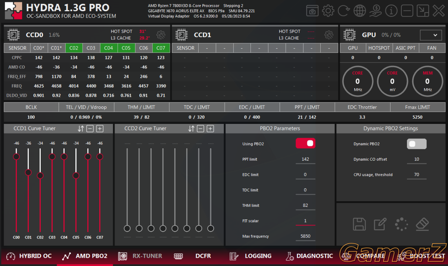Open the globe web icon

360,11
